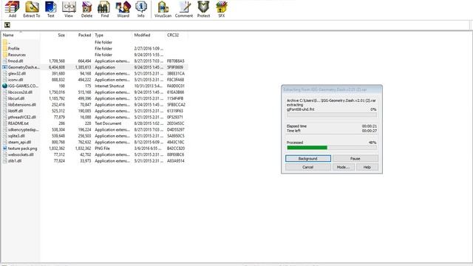The height and width of the screenshot is (266, 473).
Task: Cancel the extraction
Action: click(308, 167)
